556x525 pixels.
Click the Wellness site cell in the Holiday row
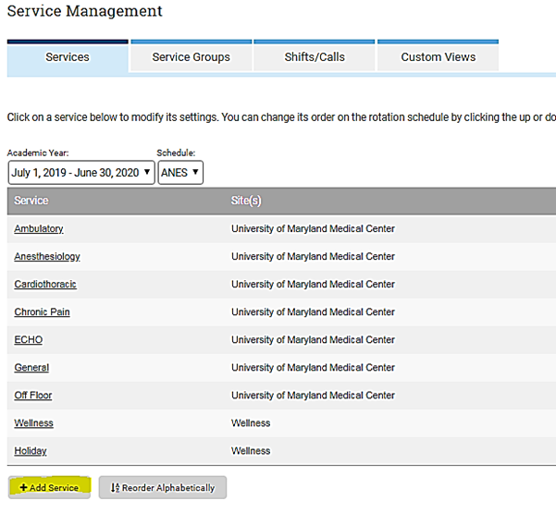tap(251, 451)
